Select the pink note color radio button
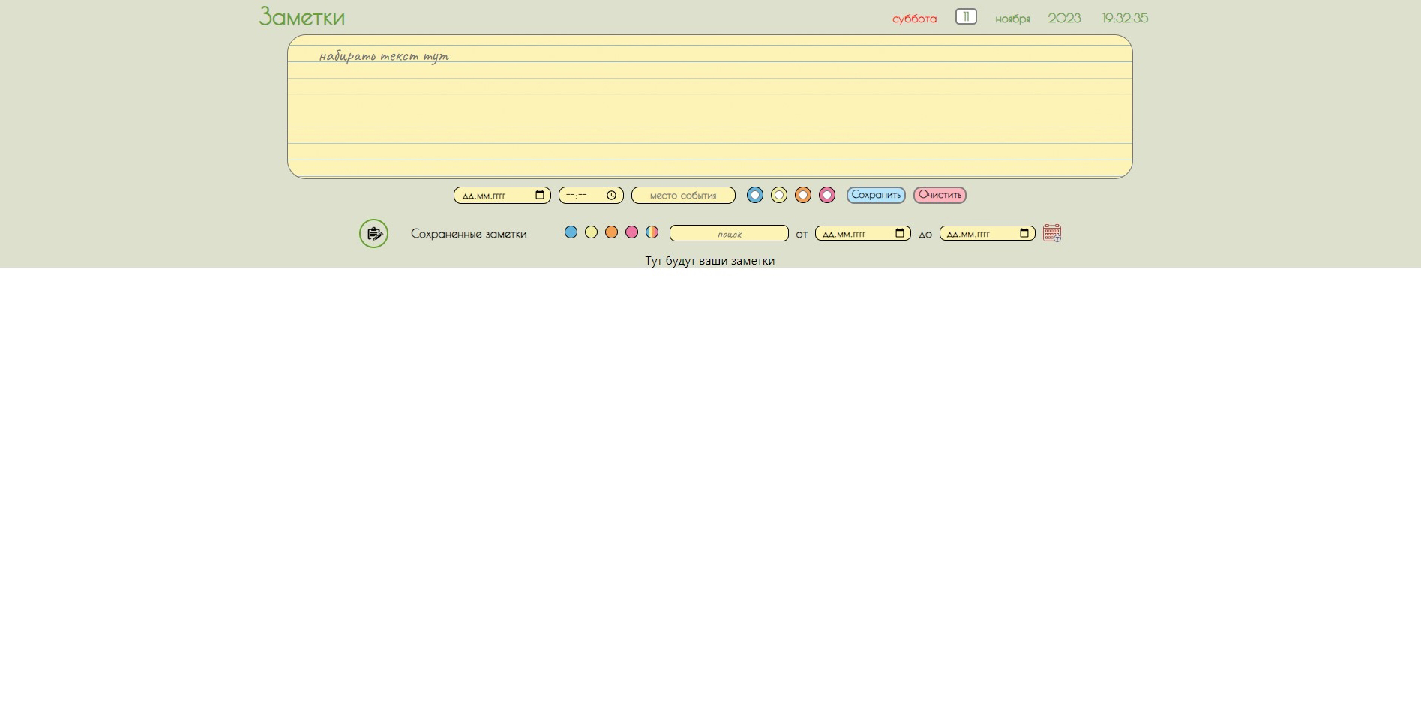 coord(827,196)
